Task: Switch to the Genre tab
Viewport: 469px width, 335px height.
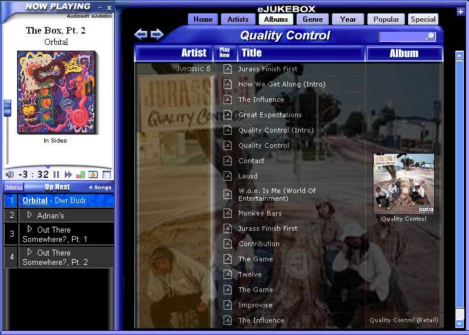Action: [313, 19]
